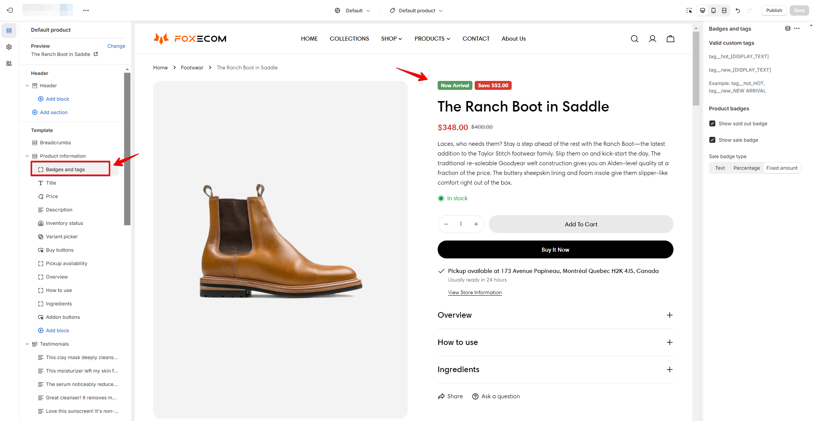Expand the Ingredients accordion
The image size is (814, 421).
tap(555, 370)
